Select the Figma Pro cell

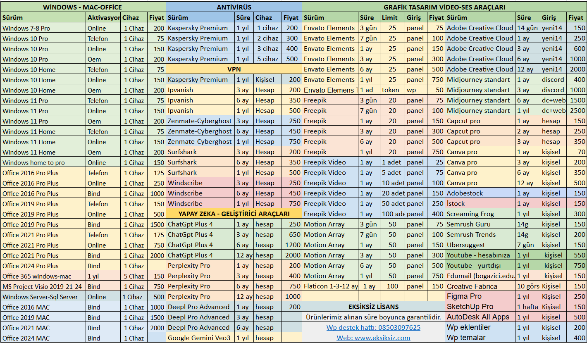pyautogui.click(x=480, y=296)
